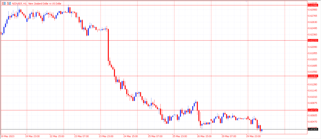Viewport: 321px width, 139px height.
Task: Click the 0.62765 price scale value
Action: (313, 16)
